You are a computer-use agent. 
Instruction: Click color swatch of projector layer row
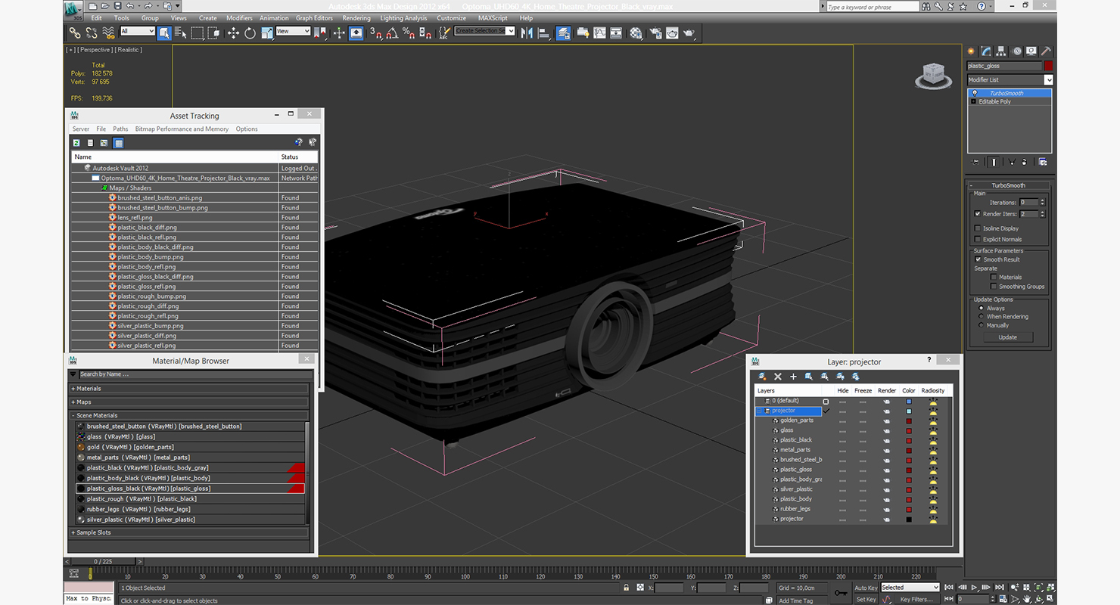click(x=909, y=411)
